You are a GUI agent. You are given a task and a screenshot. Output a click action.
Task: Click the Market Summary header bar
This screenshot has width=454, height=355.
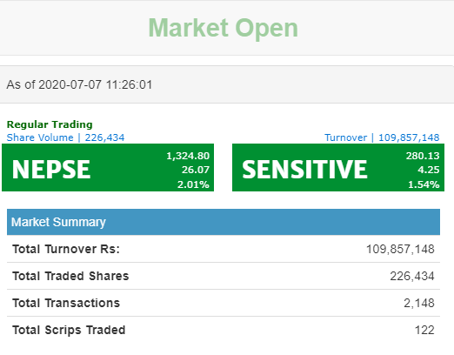click(224, 222)
